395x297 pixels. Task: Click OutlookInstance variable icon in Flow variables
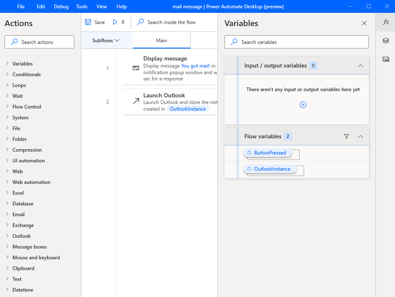click(x=249, y=169)
